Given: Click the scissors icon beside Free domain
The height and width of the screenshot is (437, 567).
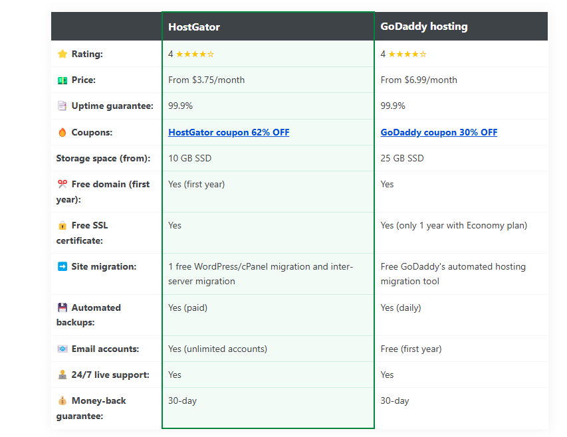Looking at the screenshot, I should pyautogui.click(x=62, y=184).
